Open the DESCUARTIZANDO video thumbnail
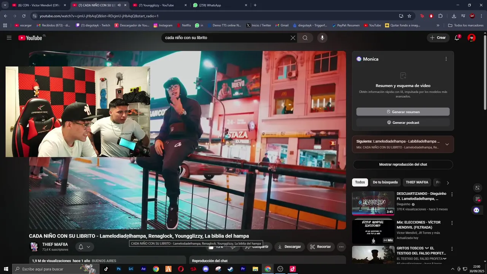The image size is (487, 274). 373,203
